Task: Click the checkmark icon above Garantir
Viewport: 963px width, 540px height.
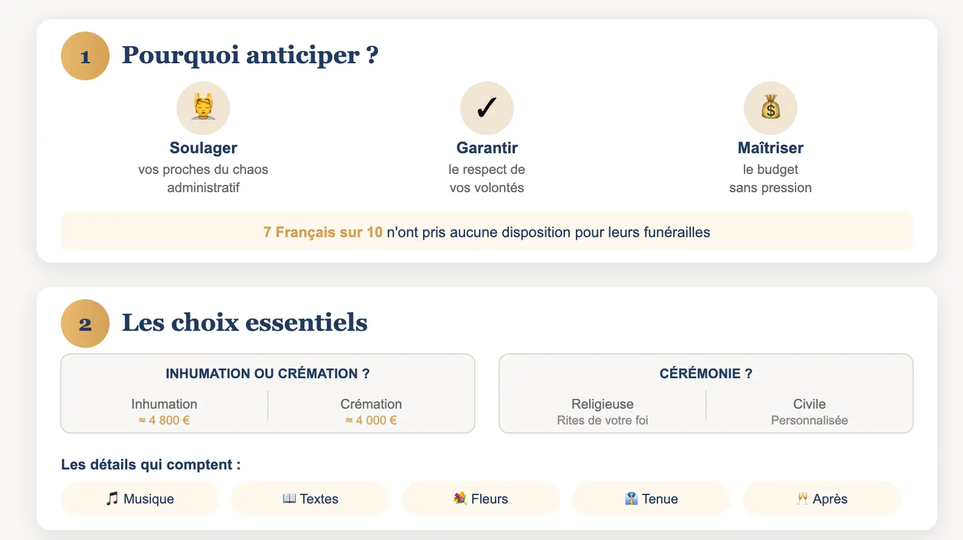Action: click(487, 108)
